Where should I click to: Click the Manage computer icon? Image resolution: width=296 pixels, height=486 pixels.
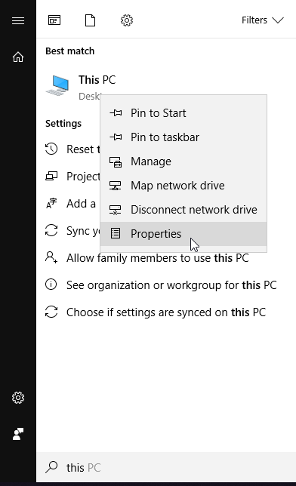[x=116, y=161]
